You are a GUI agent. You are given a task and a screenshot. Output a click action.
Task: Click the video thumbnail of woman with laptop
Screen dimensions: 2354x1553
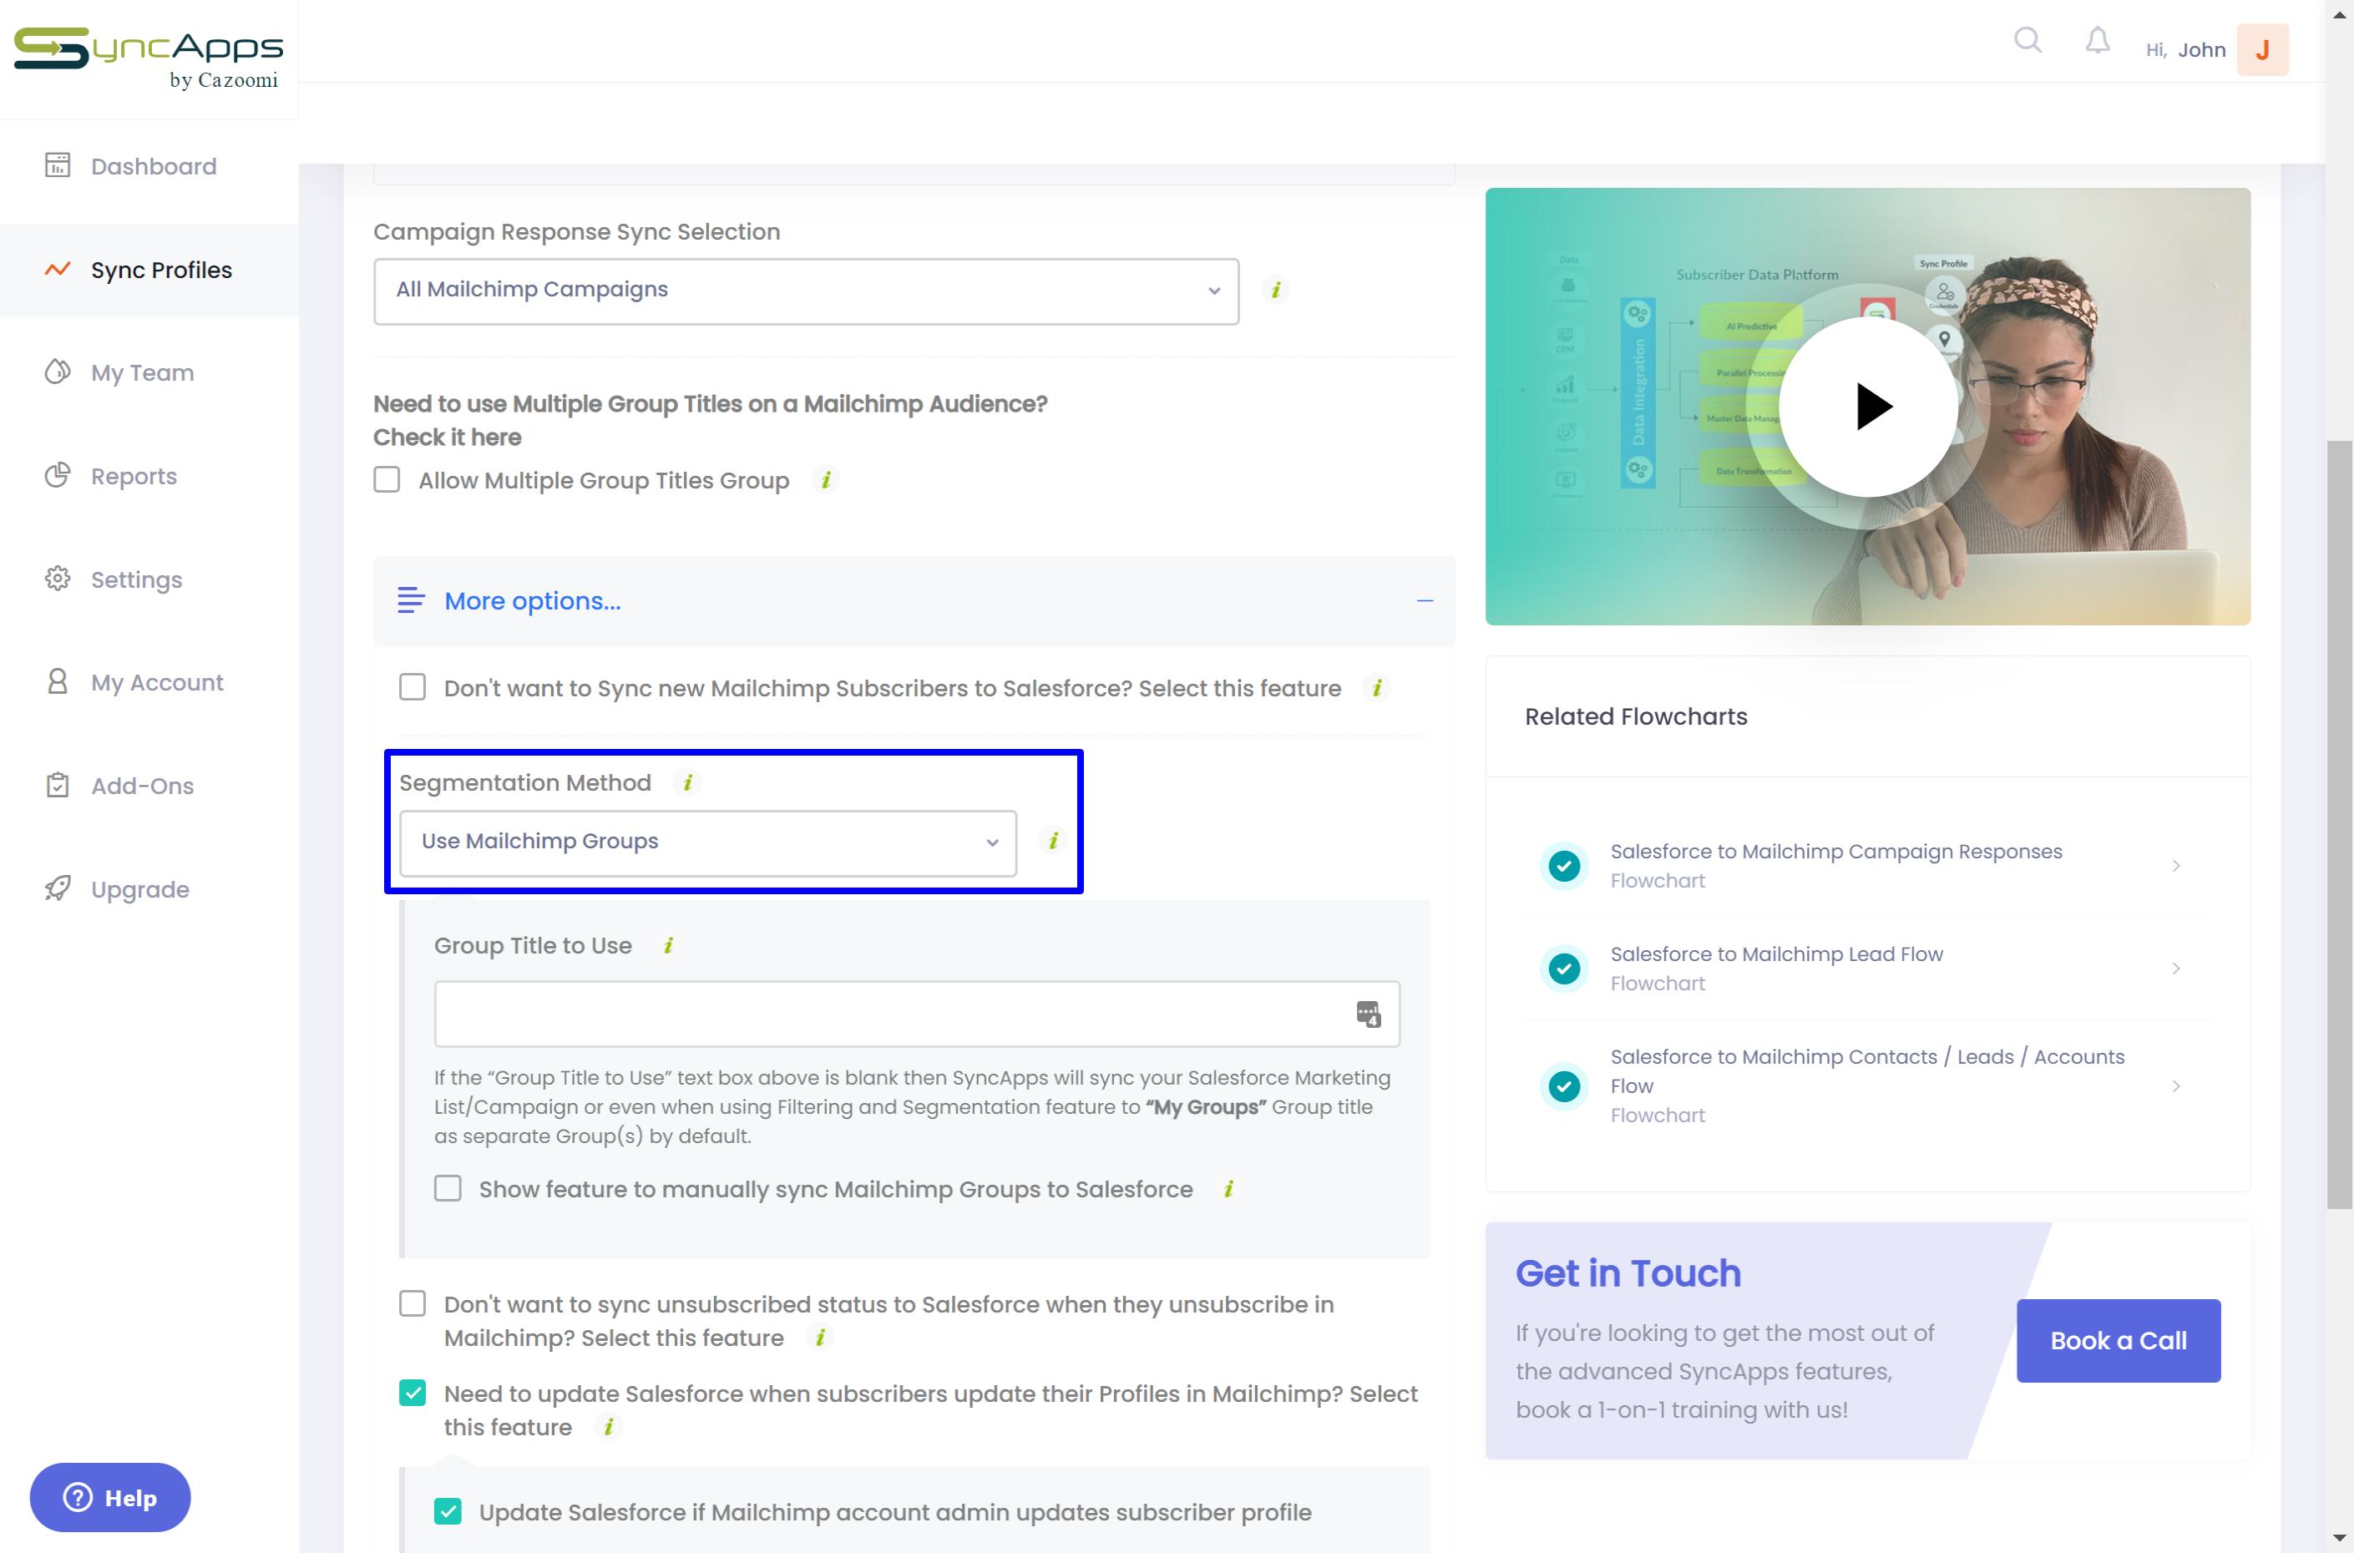1867,407
